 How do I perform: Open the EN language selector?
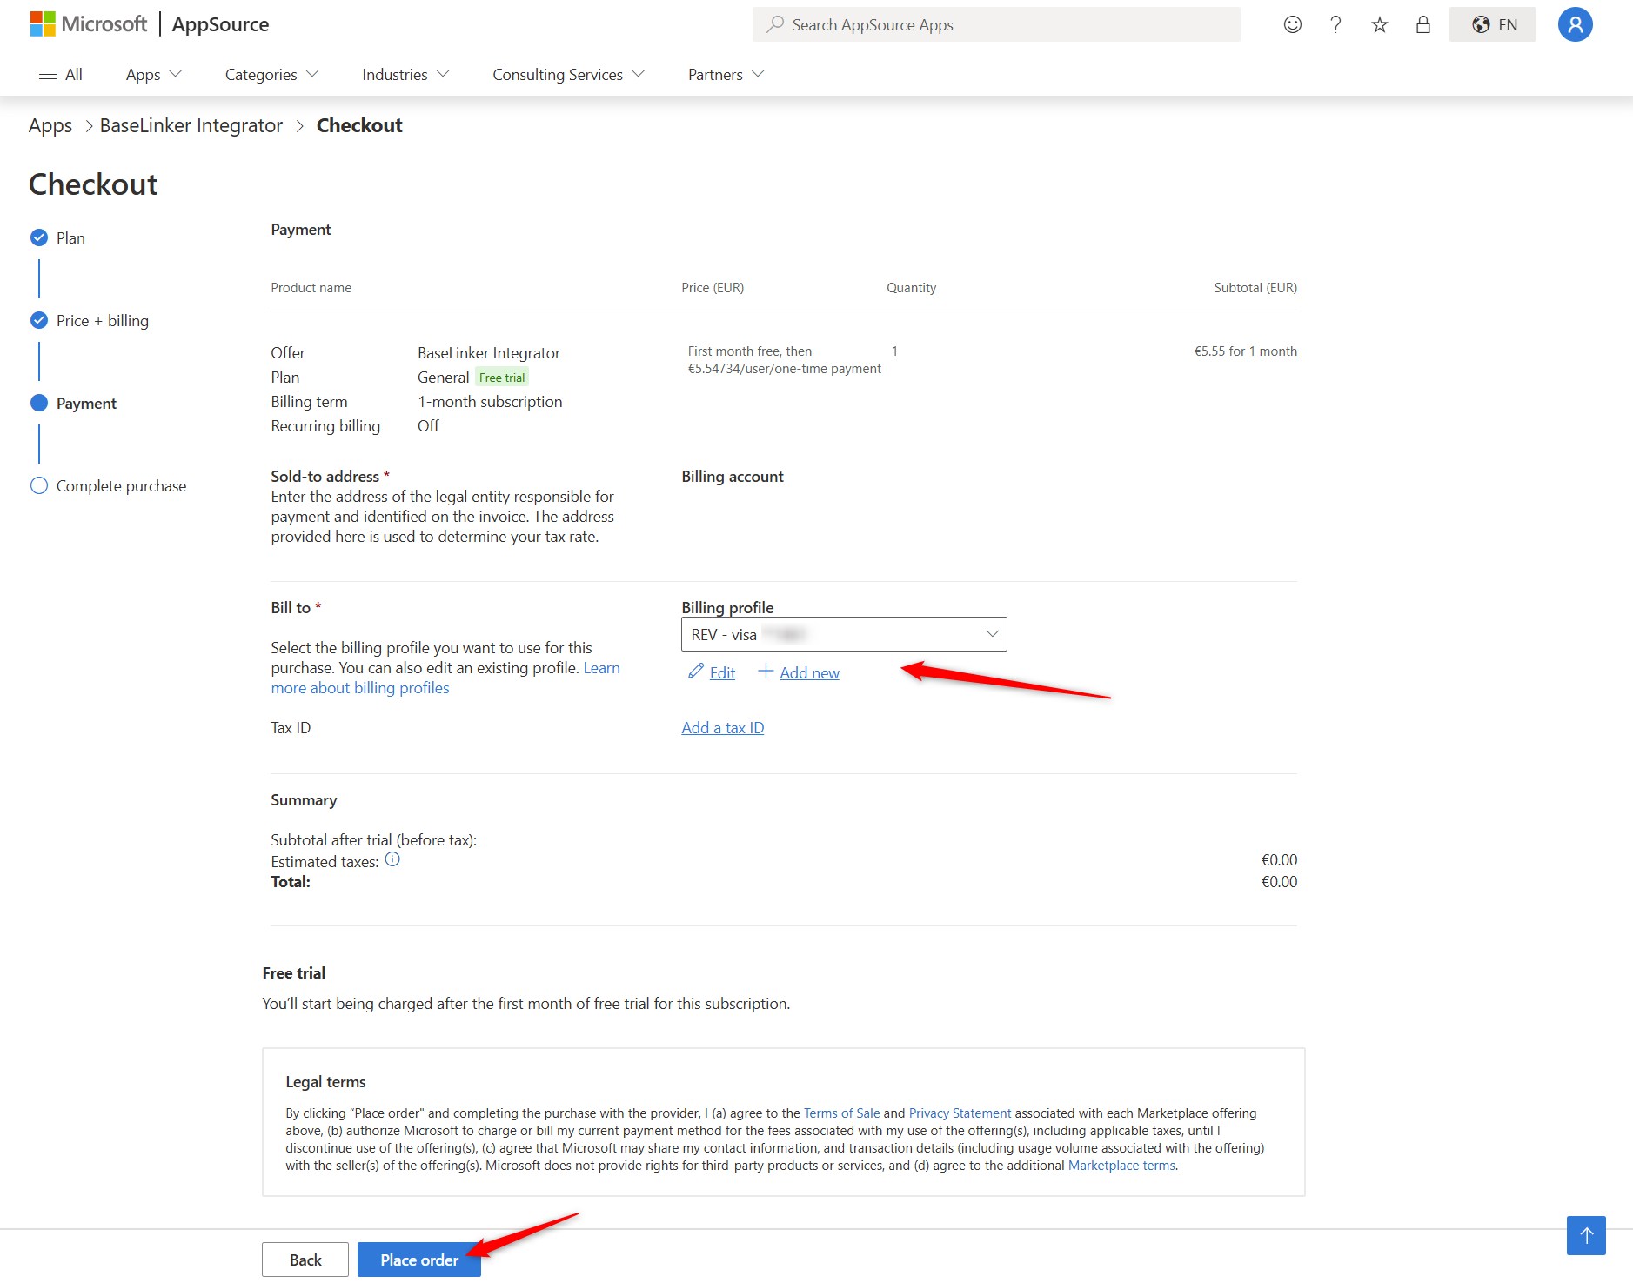pos(1493,24)
